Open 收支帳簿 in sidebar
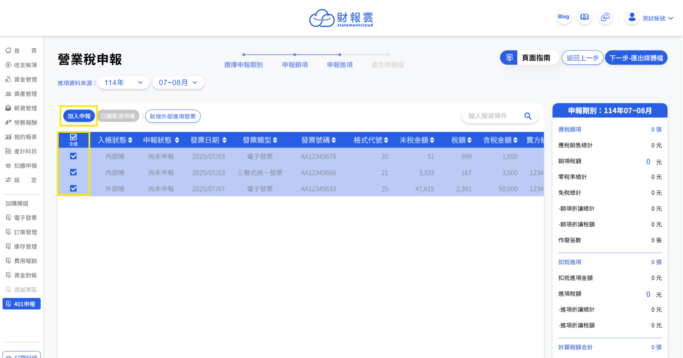Image resolution: width=683 pixels, height=358 pixels. point(21,65)
